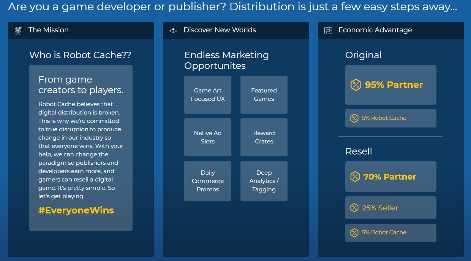Viewport: 471px width, 261px height.
Task: Click the Economic Advantage header title
Action: coord(375,30)
